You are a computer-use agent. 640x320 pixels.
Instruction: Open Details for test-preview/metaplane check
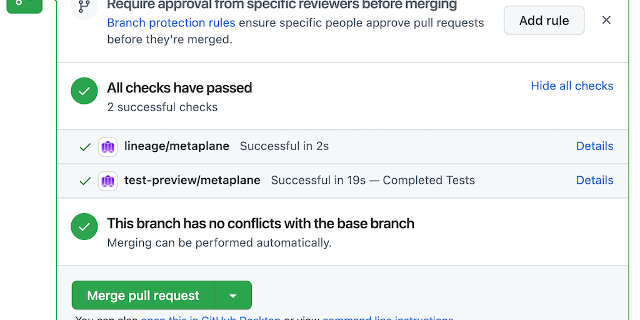click(594, 180)
